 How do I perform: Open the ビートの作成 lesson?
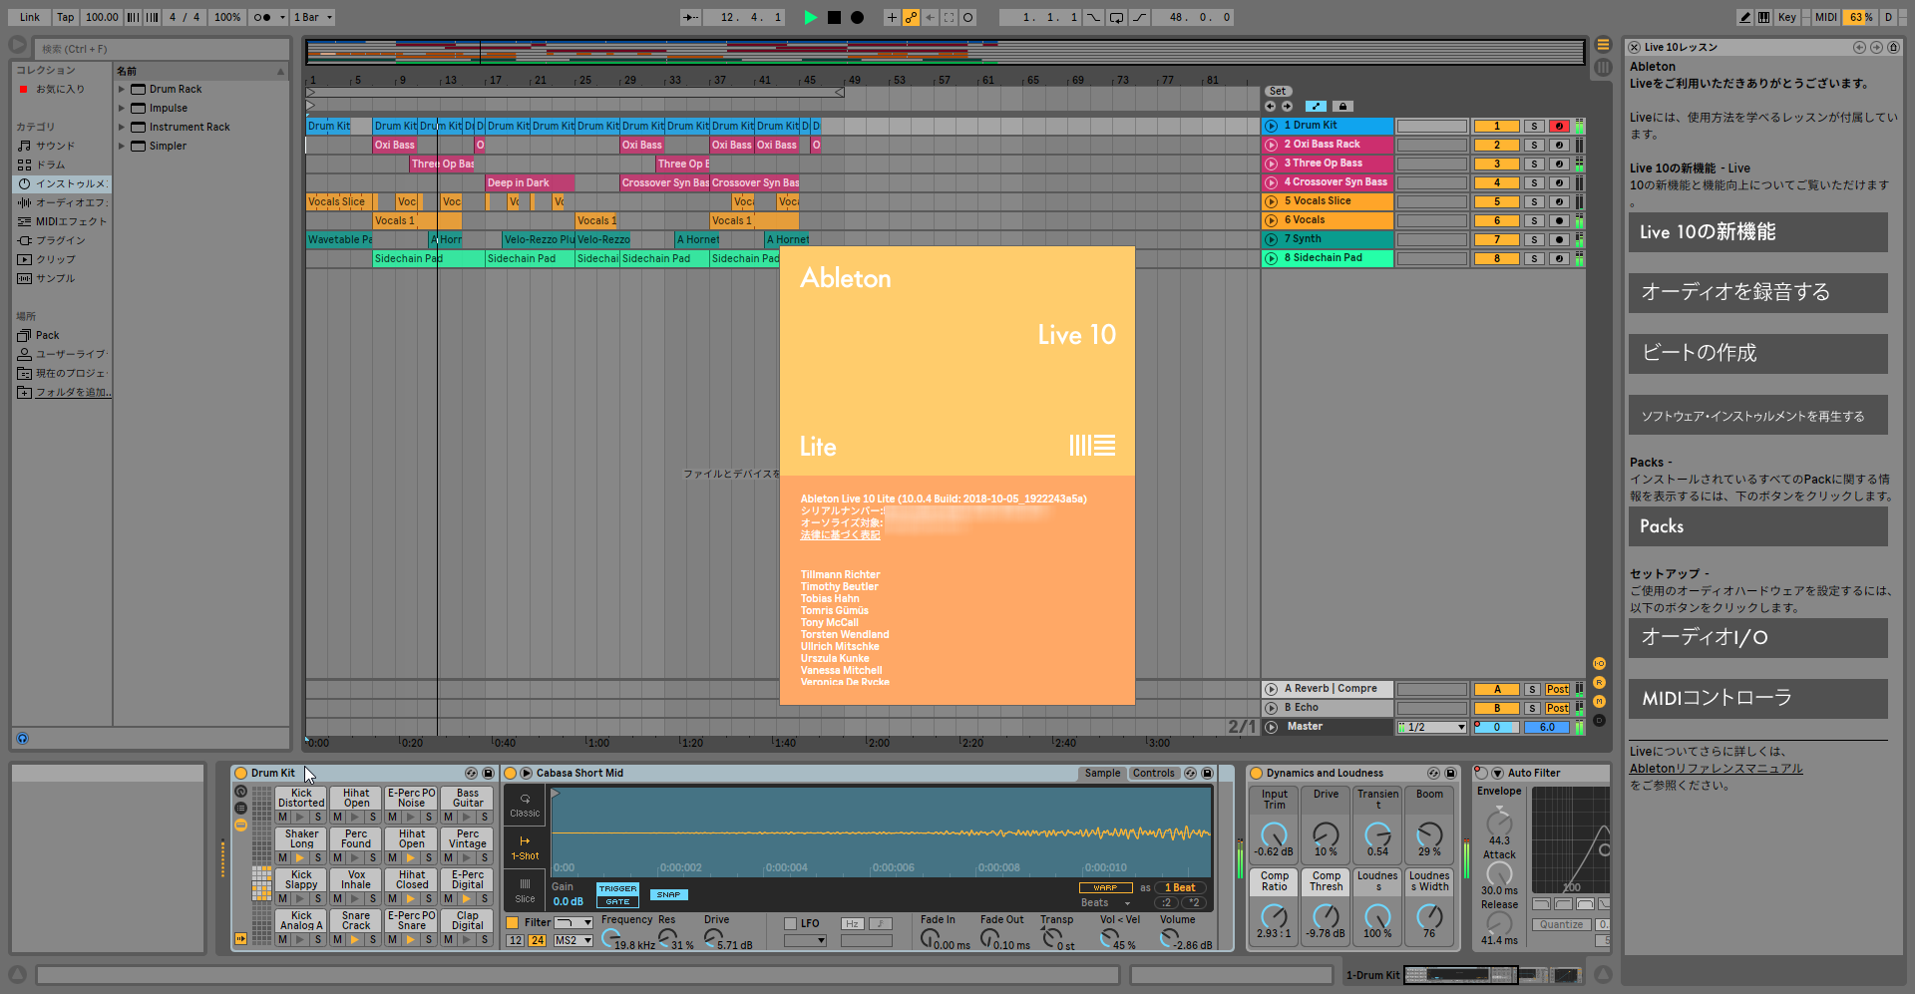1757,353
